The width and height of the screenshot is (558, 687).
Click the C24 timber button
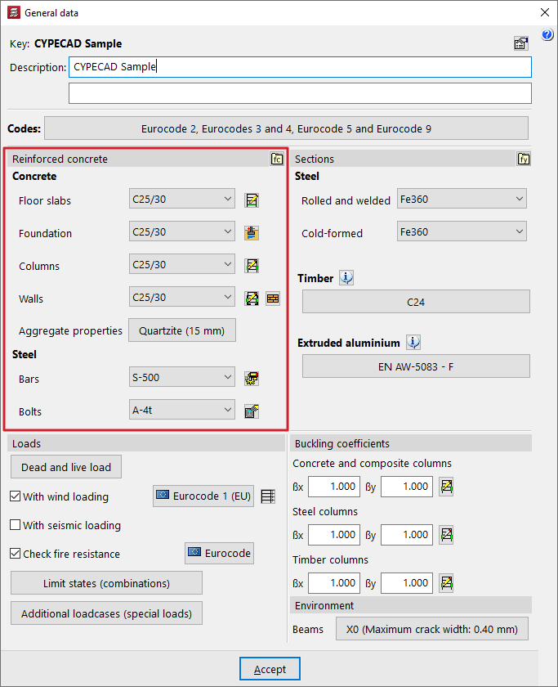click(x=416, y=302)
